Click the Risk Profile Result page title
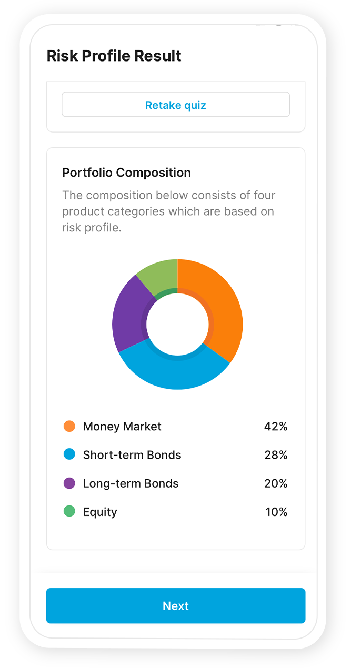 click(114, 56)
